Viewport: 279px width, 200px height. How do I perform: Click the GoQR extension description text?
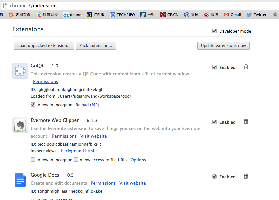[110, 74]
